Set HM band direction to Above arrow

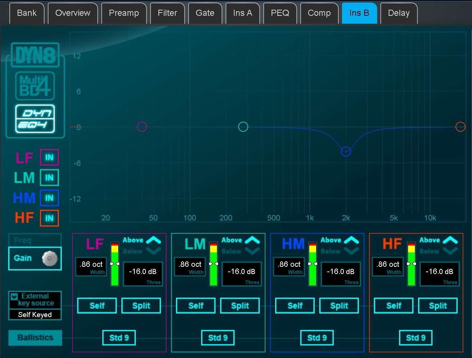[x=351, y=240]
